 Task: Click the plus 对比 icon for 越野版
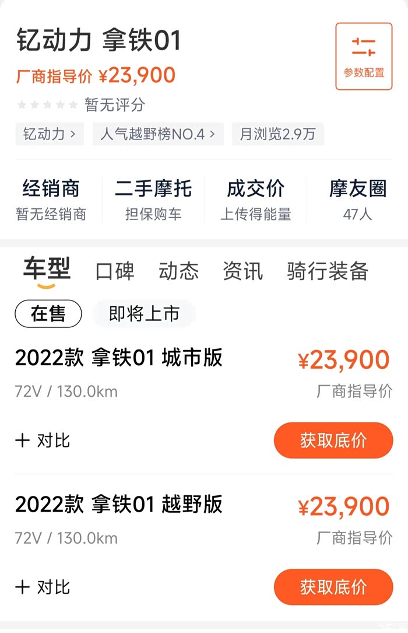[x=23, y=587]
